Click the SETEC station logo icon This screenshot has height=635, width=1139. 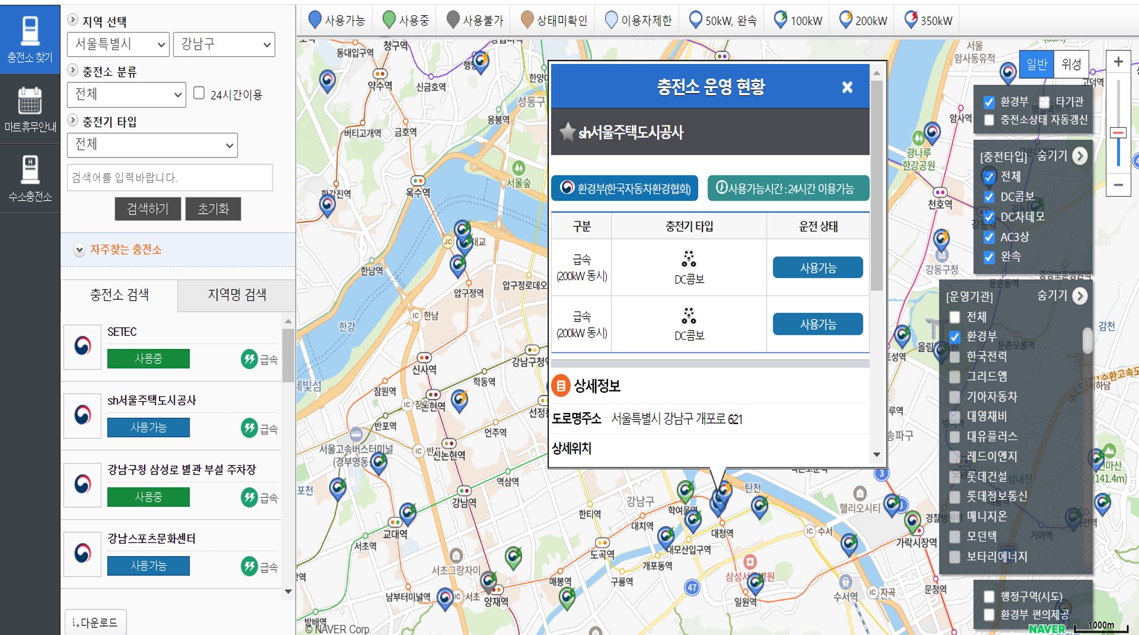click(82, 347)
